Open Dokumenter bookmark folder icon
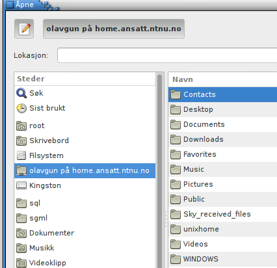The image size is (277, 268). (x=21, y=233)
